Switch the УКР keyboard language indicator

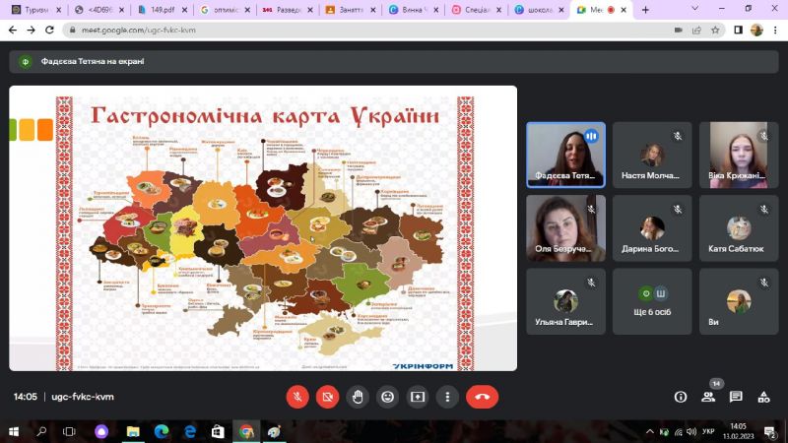pyautogui.click(x=708, y=431)
